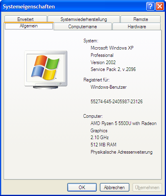Click the 512 MB RAM value

pyautogui.click(x=104, y=145)
